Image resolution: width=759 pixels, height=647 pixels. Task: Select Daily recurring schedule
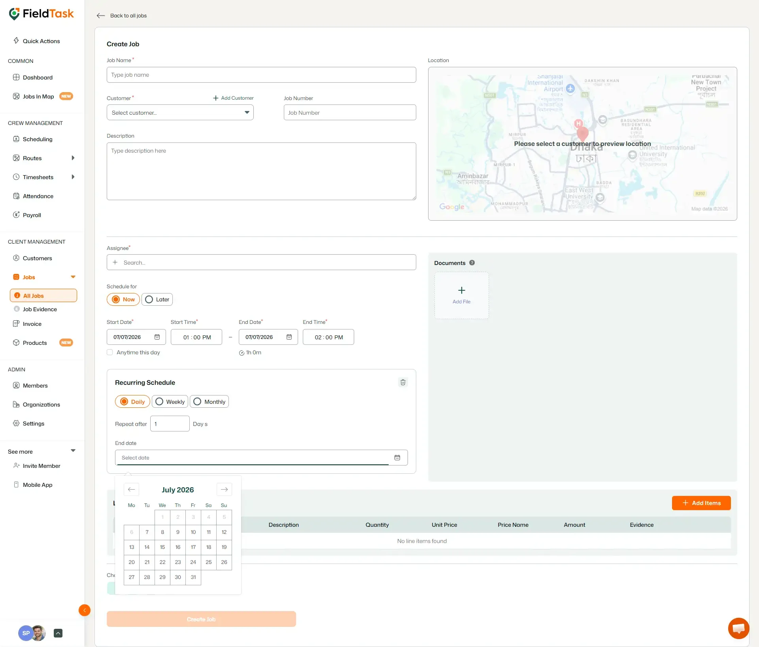pyautogui.click(x=132, y=401)
